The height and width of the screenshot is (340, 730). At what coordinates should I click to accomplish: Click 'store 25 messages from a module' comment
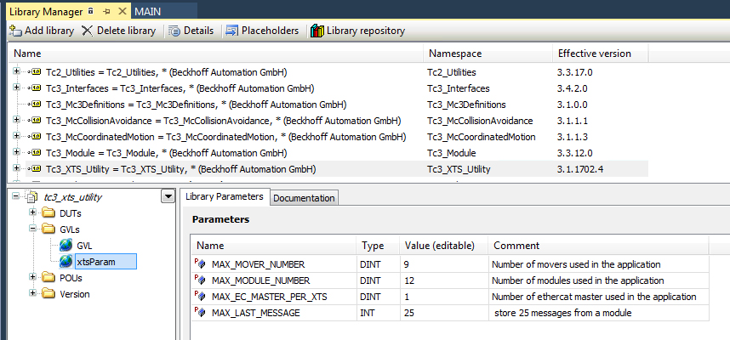coord(563,313)
